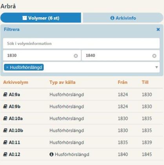Image resolution: width=164 pixels, height=165 pixels.
Task: Close the Filtrera panel with the X
Action: coord(158,29)
